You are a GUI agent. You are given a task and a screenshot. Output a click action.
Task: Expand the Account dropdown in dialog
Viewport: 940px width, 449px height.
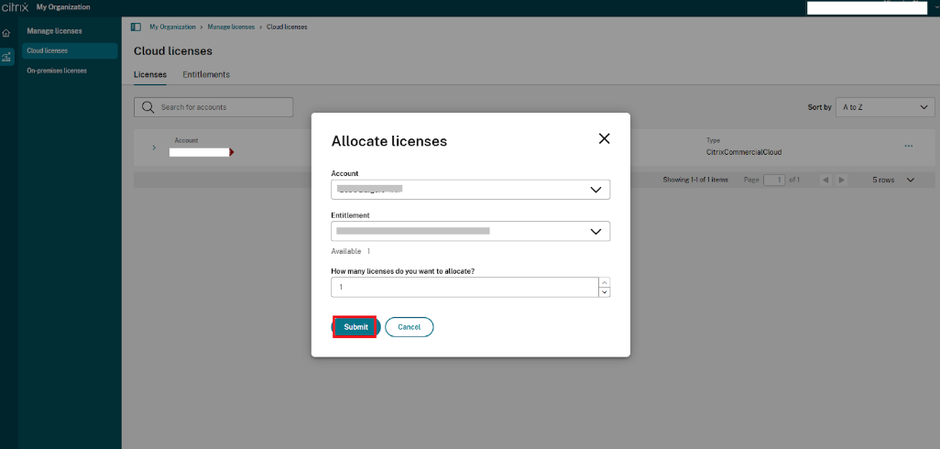click(596, 190)
